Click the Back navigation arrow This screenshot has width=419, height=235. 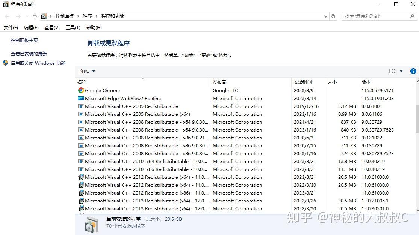click(7, 16)
